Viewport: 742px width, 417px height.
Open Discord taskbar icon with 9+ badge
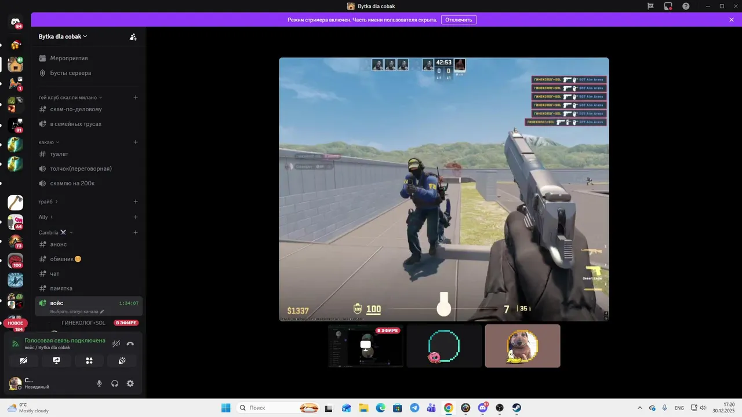click(x=483, y=408)
